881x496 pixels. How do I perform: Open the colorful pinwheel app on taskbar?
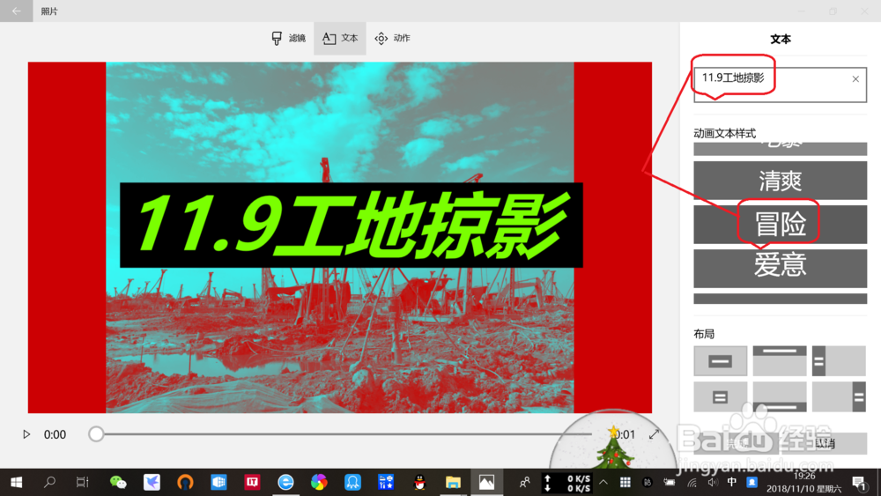coord(319,482)
